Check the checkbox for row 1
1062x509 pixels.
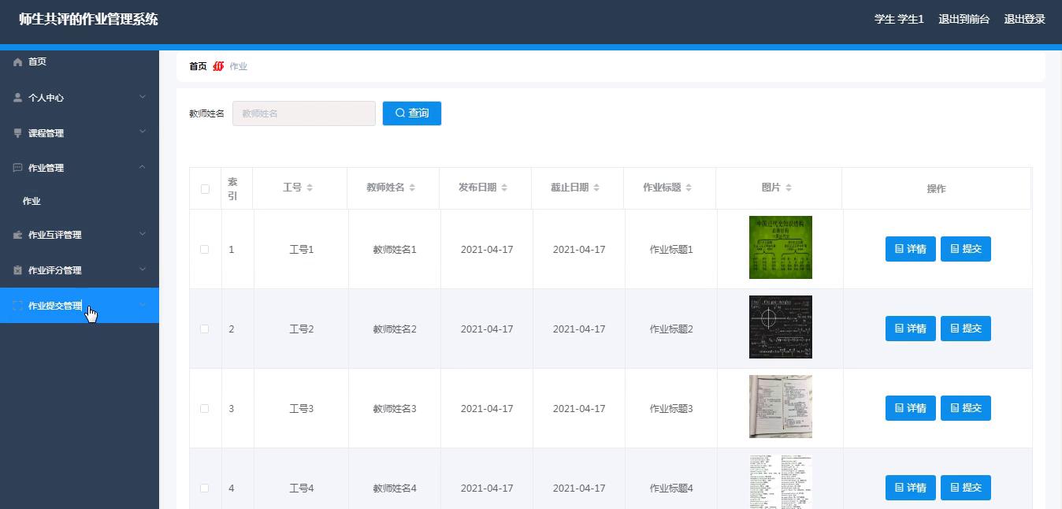(x=205, y=249)
